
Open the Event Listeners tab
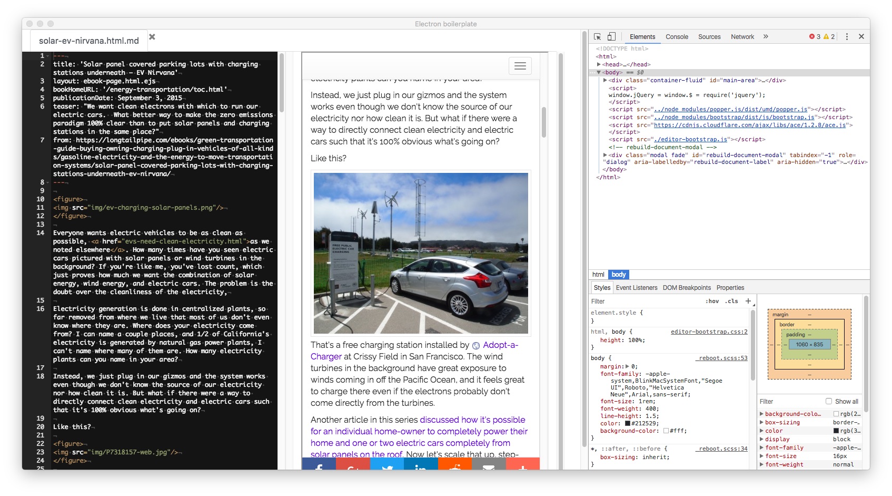(x=636, y=288)
